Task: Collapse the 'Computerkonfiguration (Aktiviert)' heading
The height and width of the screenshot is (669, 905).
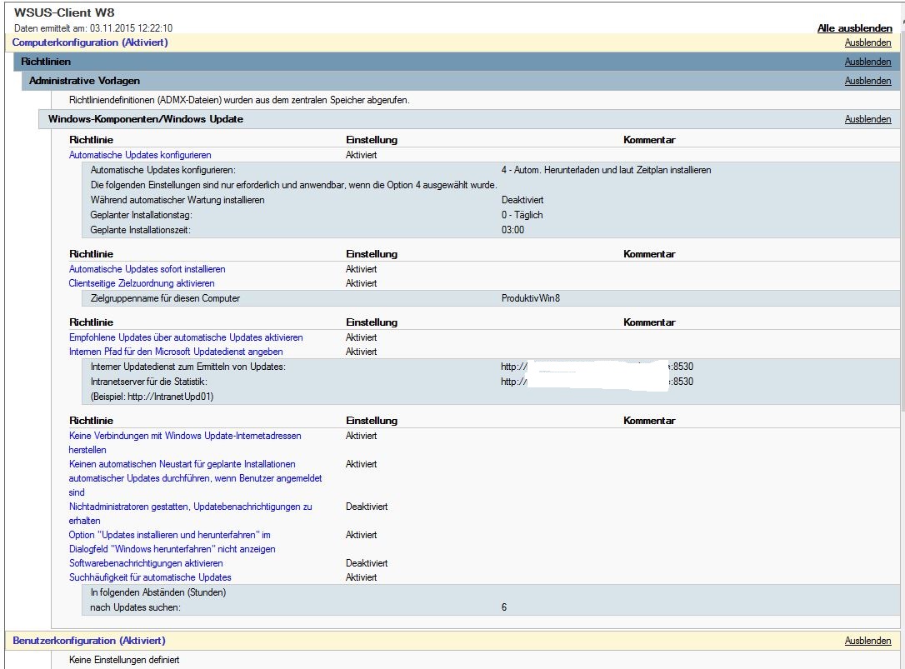Action: 90,42
